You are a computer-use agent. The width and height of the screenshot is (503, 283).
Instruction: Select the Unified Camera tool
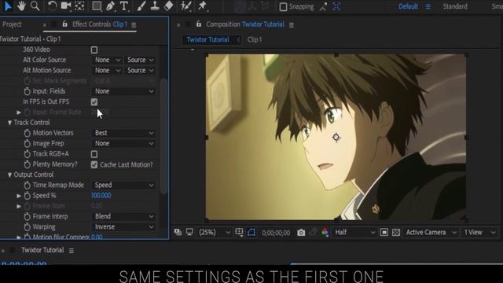66,6
